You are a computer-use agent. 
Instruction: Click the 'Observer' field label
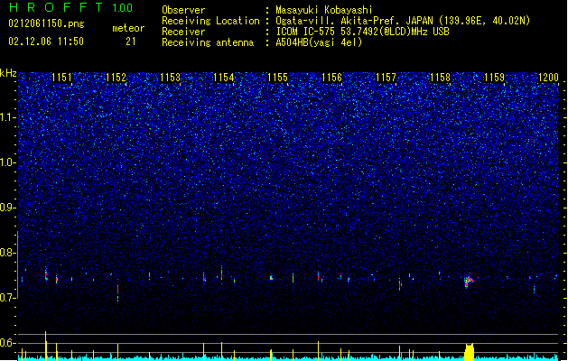183,10
